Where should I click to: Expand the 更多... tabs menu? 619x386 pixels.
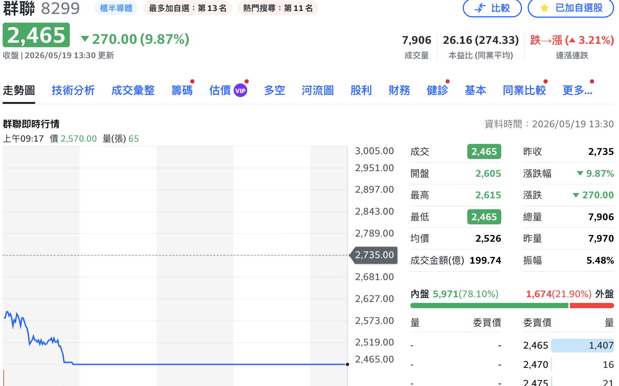(x=577, y=90)
